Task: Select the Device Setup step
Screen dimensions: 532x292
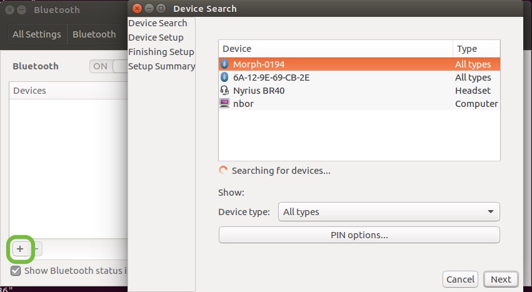Action: [156, 38]
